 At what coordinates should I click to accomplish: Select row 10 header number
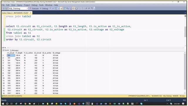4,78
